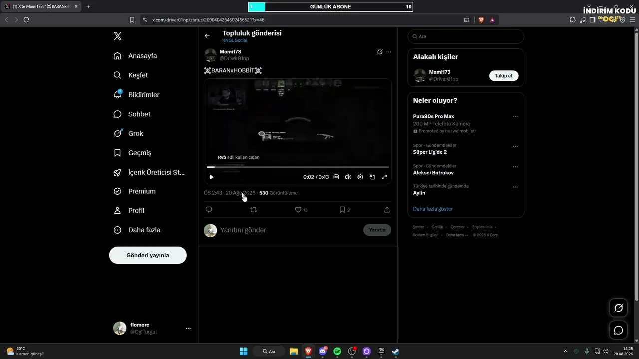Open File Explorer from the taskbar
This screenshot has width=639, height=359.
(x=294, y=351)
